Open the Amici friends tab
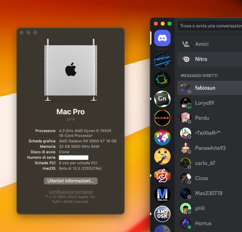The height and width of the screenshot is (232, 242). coord(210,44)
